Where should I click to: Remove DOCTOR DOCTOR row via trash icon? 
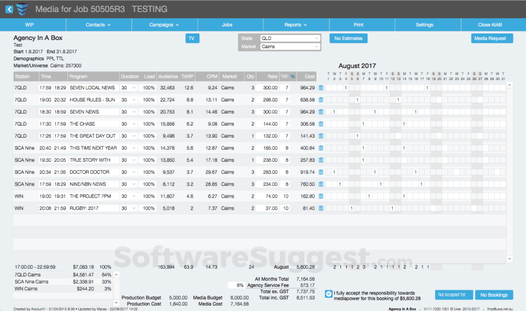pos(321,172)
